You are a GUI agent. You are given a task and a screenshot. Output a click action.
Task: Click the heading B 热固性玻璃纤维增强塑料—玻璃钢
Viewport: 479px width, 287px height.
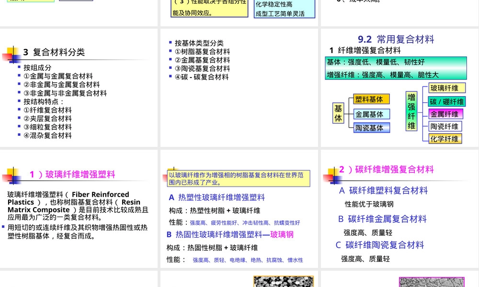(x=230, y=234)
